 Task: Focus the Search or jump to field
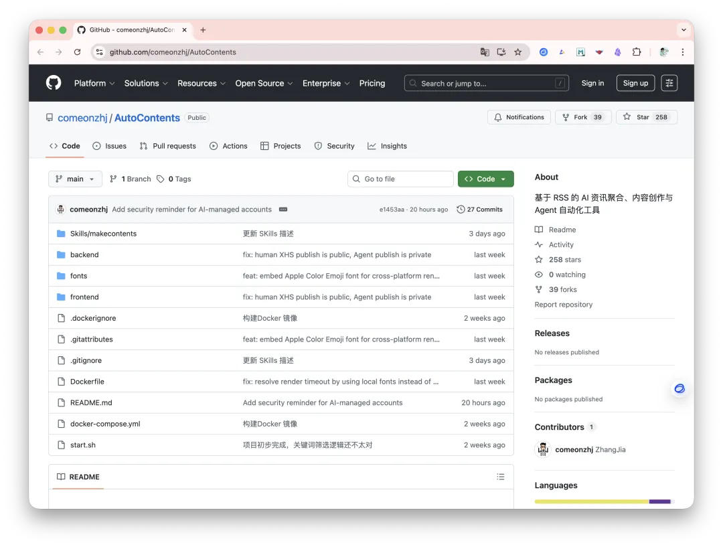(x=487, y=83)
